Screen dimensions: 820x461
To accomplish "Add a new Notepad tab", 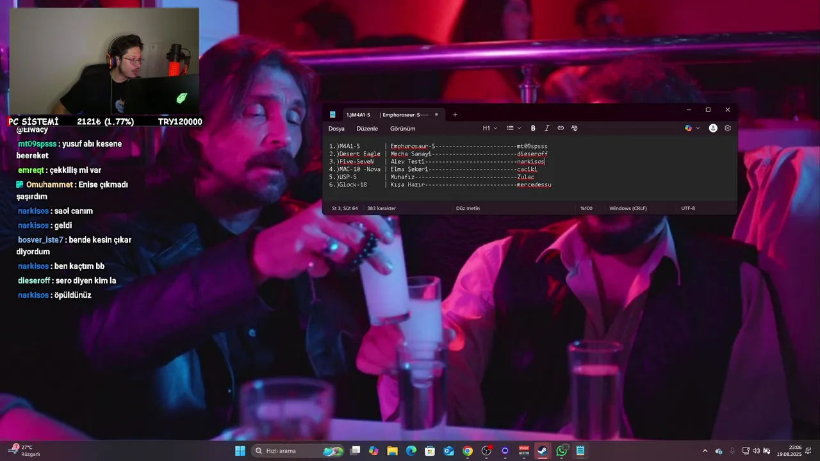I will [455, 115].
